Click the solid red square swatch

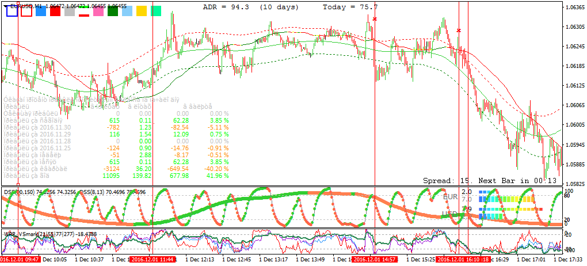(x=55, y=12)
